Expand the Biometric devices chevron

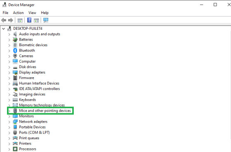tap(9, 45)
